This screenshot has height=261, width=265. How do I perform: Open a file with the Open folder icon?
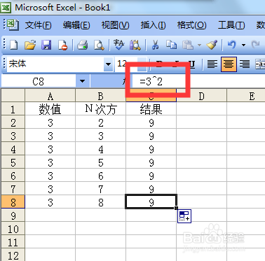pyautogui.click(x=30, y=44)
